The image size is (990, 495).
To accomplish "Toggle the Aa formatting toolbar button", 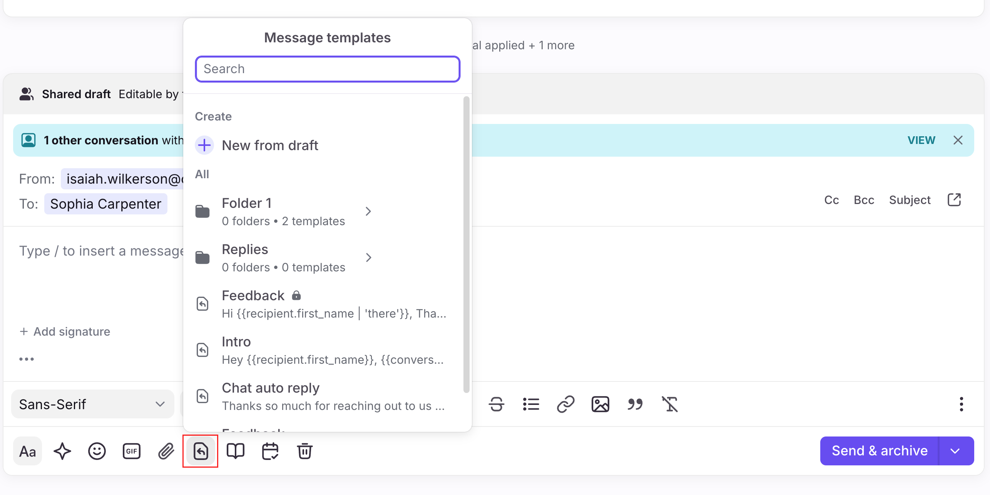I will tap(27, 451).
